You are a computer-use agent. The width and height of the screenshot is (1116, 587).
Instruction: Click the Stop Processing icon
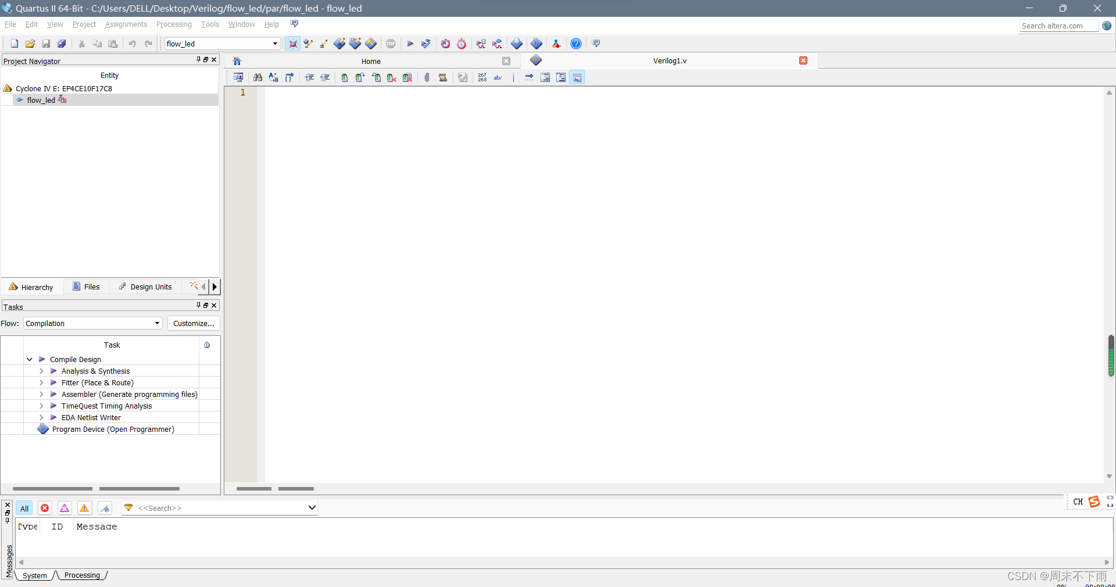[x=391, y=44]
